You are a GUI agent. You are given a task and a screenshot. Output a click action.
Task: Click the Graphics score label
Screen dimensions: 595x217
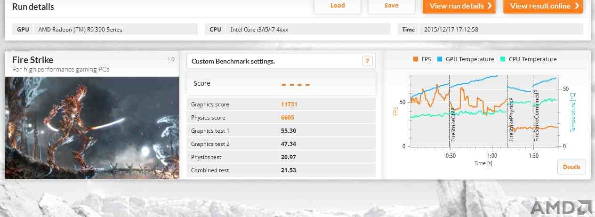[x=210, y=104]
